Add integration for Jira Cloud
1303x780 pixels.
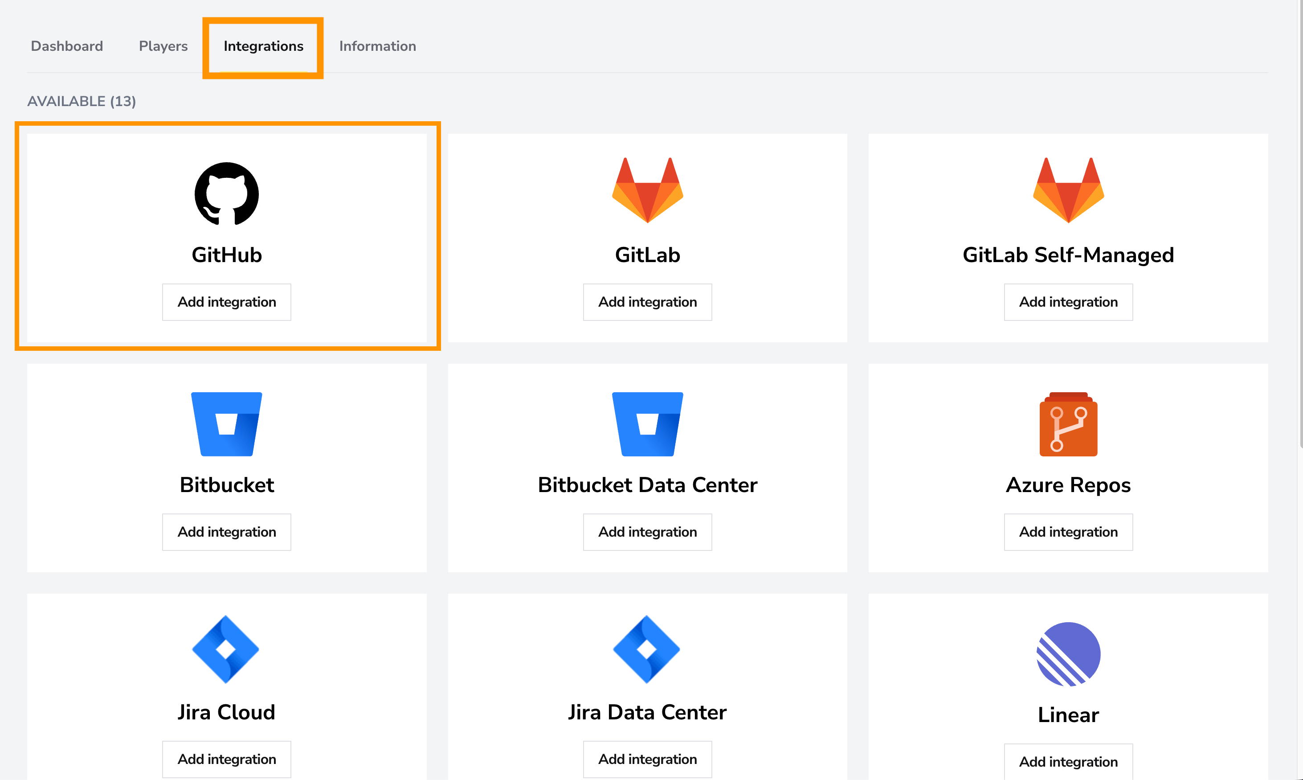click(227, 759)
